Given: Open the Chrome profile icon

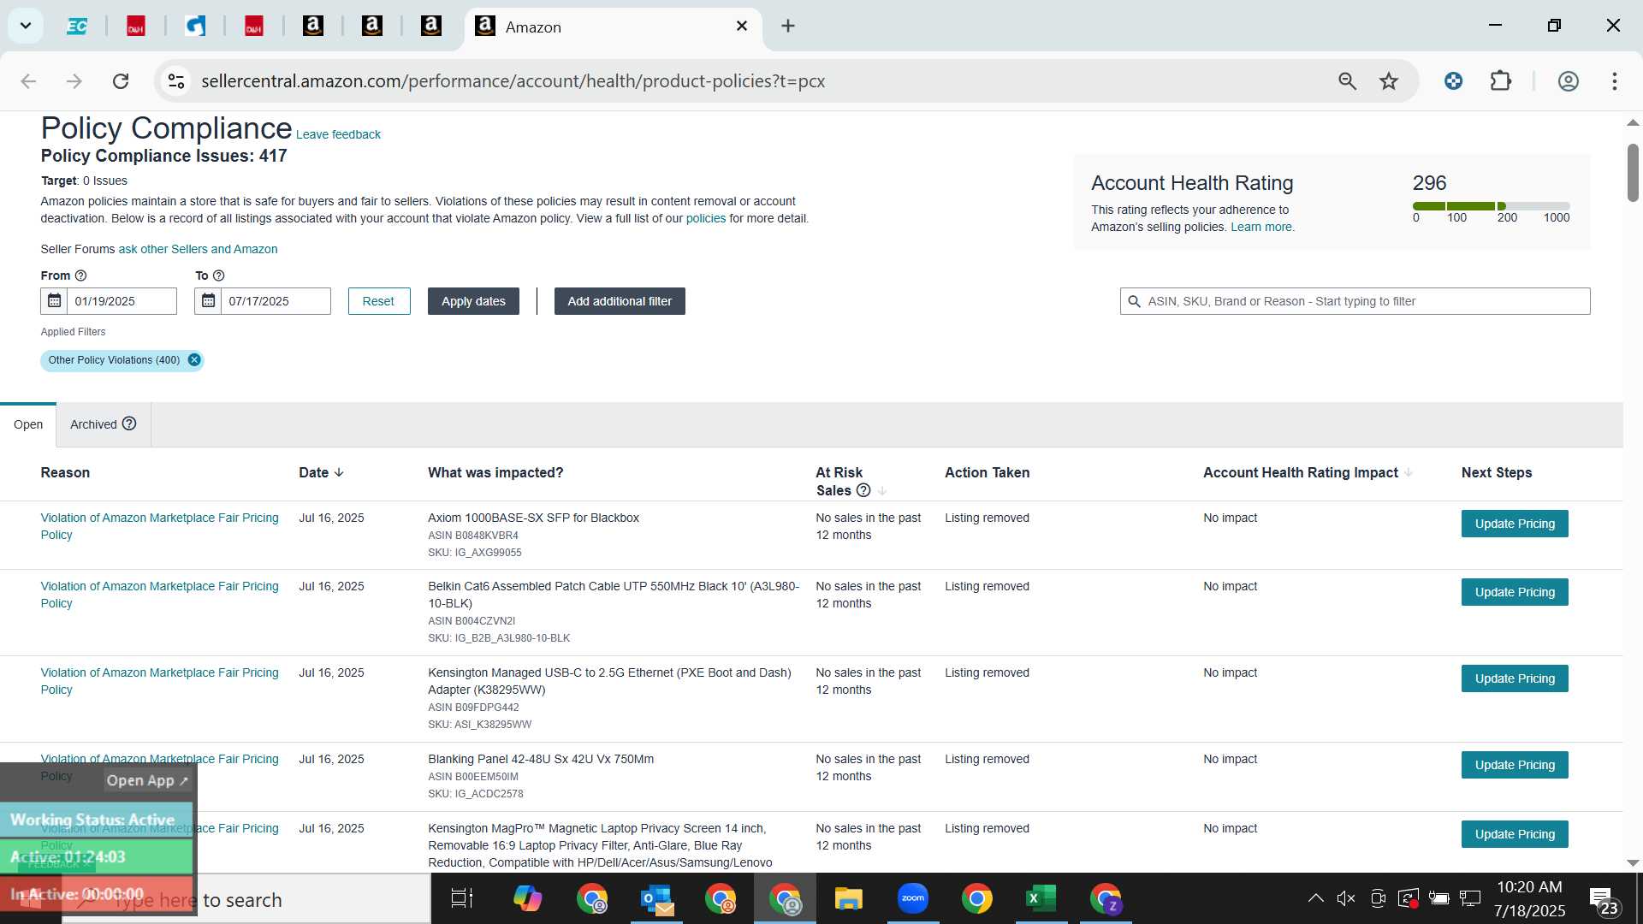Looking at the screenshot, I should (x=1568, y=81).
